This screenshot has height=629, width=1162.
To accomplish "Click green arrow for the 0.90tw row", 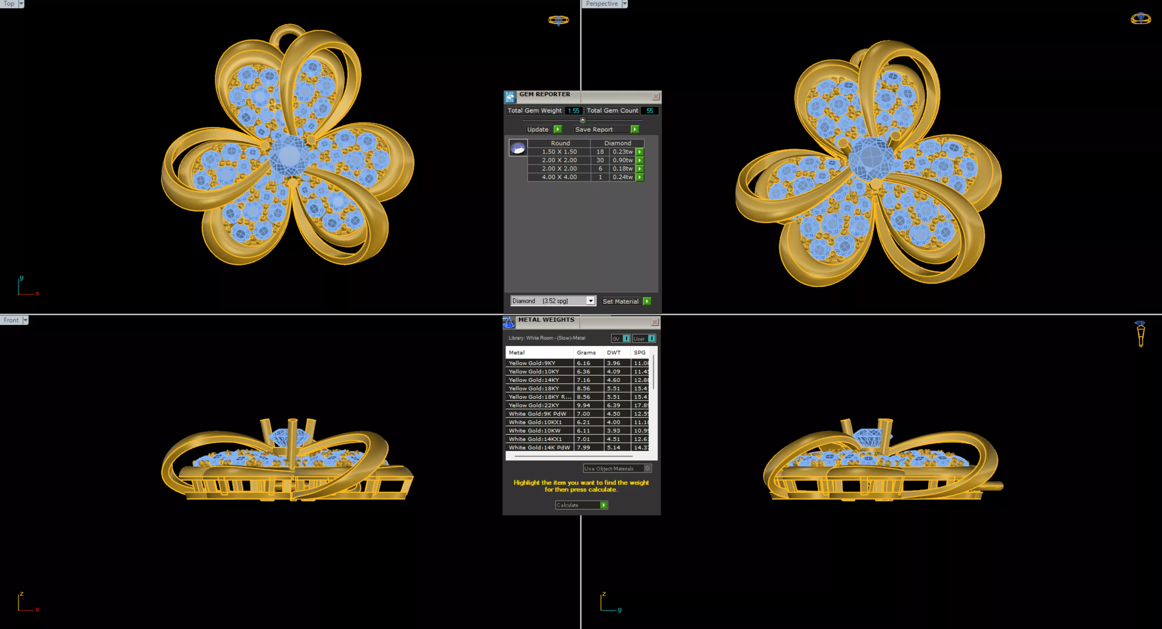I will tap(640, 160).
